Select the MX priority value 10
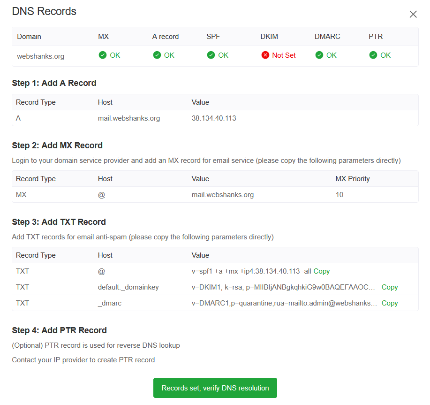 [339, 195]
